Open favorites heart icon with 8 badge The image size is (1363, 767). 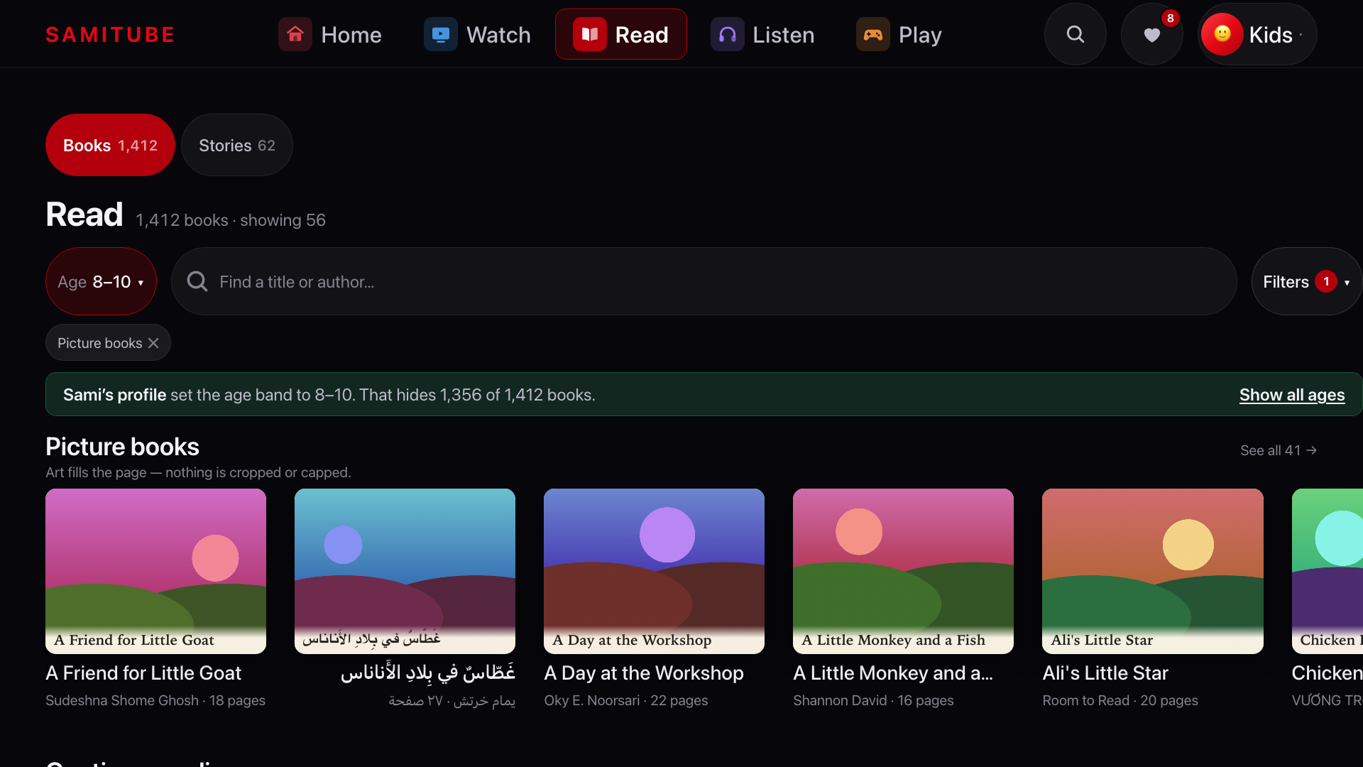pos(1152,34)
